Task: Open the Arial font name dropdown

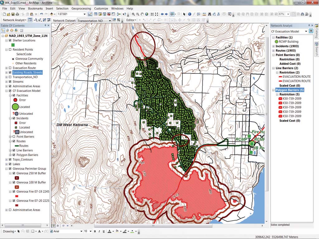Action: 81,231
